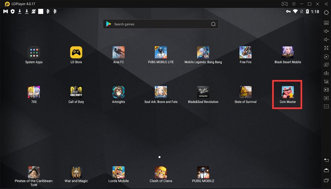Click the shield notification icon

[13, 11]
